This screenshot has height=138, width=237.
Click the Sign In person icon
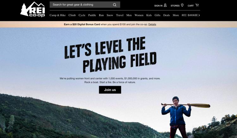(x=165, y=5)
